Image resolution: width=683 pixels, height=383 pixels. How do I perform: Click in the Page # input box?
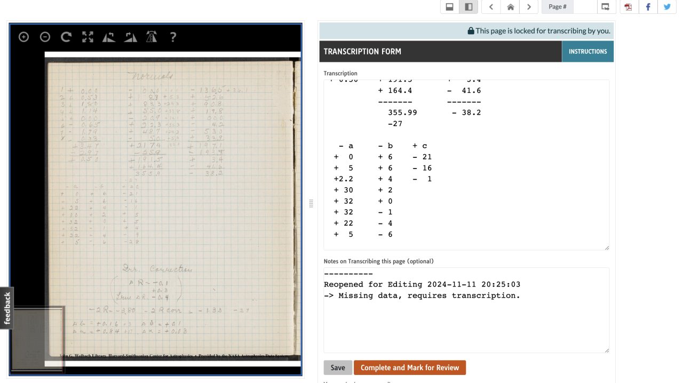click(585, 7)
